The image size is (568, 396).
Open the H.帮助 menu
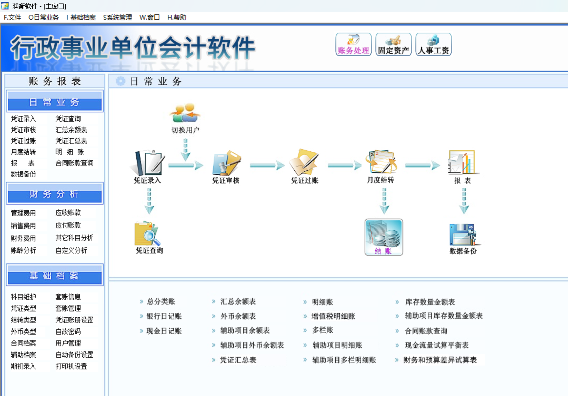point(176,18)
